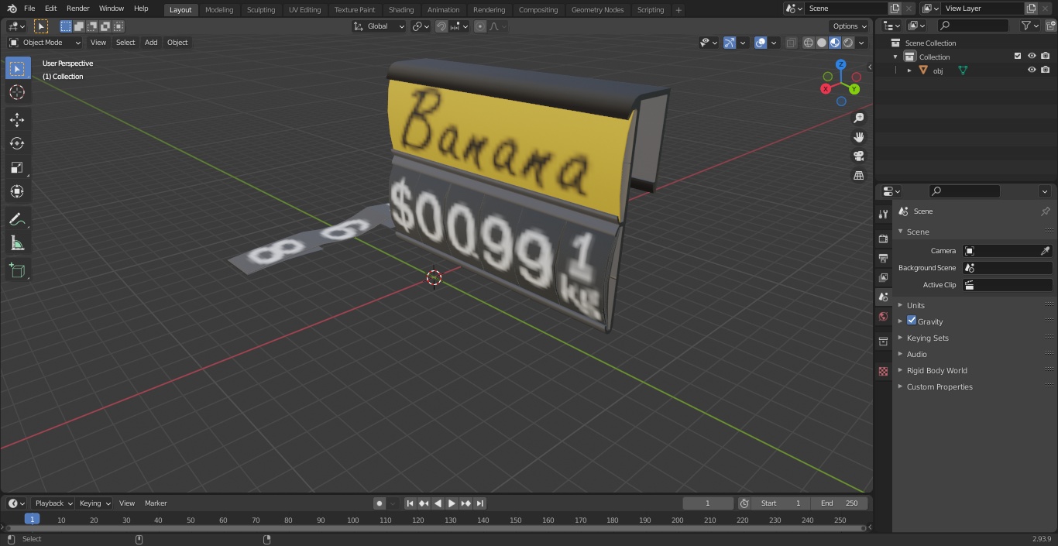Click the viewport zoom magnifier icon
The width and height of the screenshot is (1058, 546).
tap(858, 118)
